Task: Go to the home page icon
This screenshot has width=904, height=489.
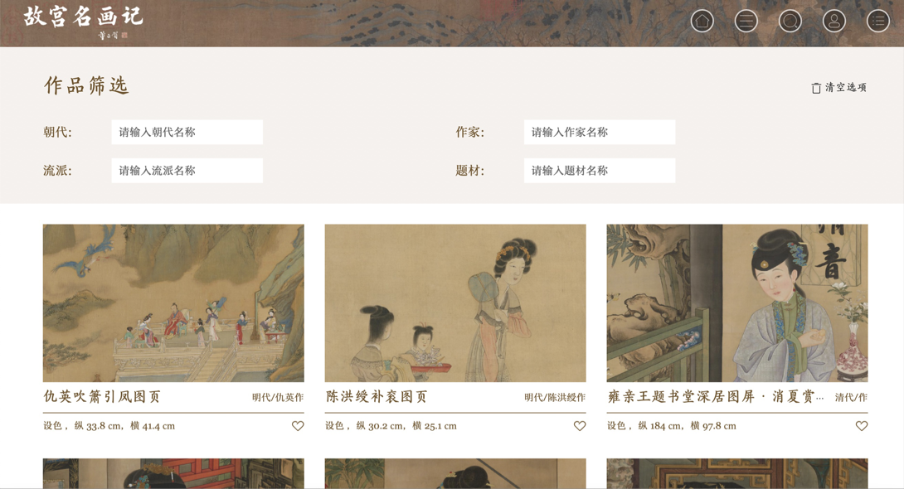Action: pyautogui.click(x=702, y=22)
